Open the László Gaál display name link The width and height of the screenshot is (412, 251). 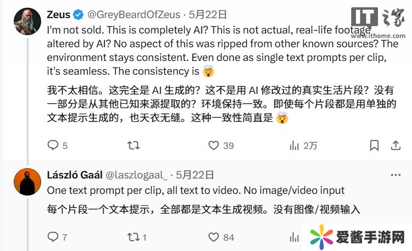click(x=75, y=175)
